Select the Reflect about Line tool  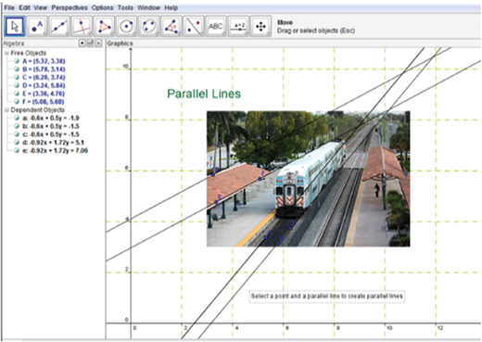pos(194,27)
